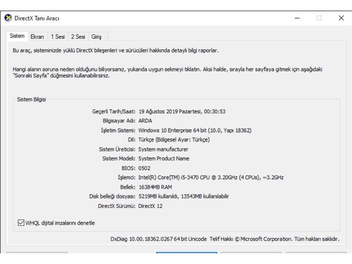Open the Ekran tab
Viewport: 352px width, 264px height.
click(x=37, y=37)
